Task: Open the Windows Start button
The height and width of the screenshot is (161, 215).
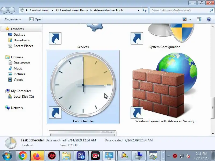Action: point(7,156)
